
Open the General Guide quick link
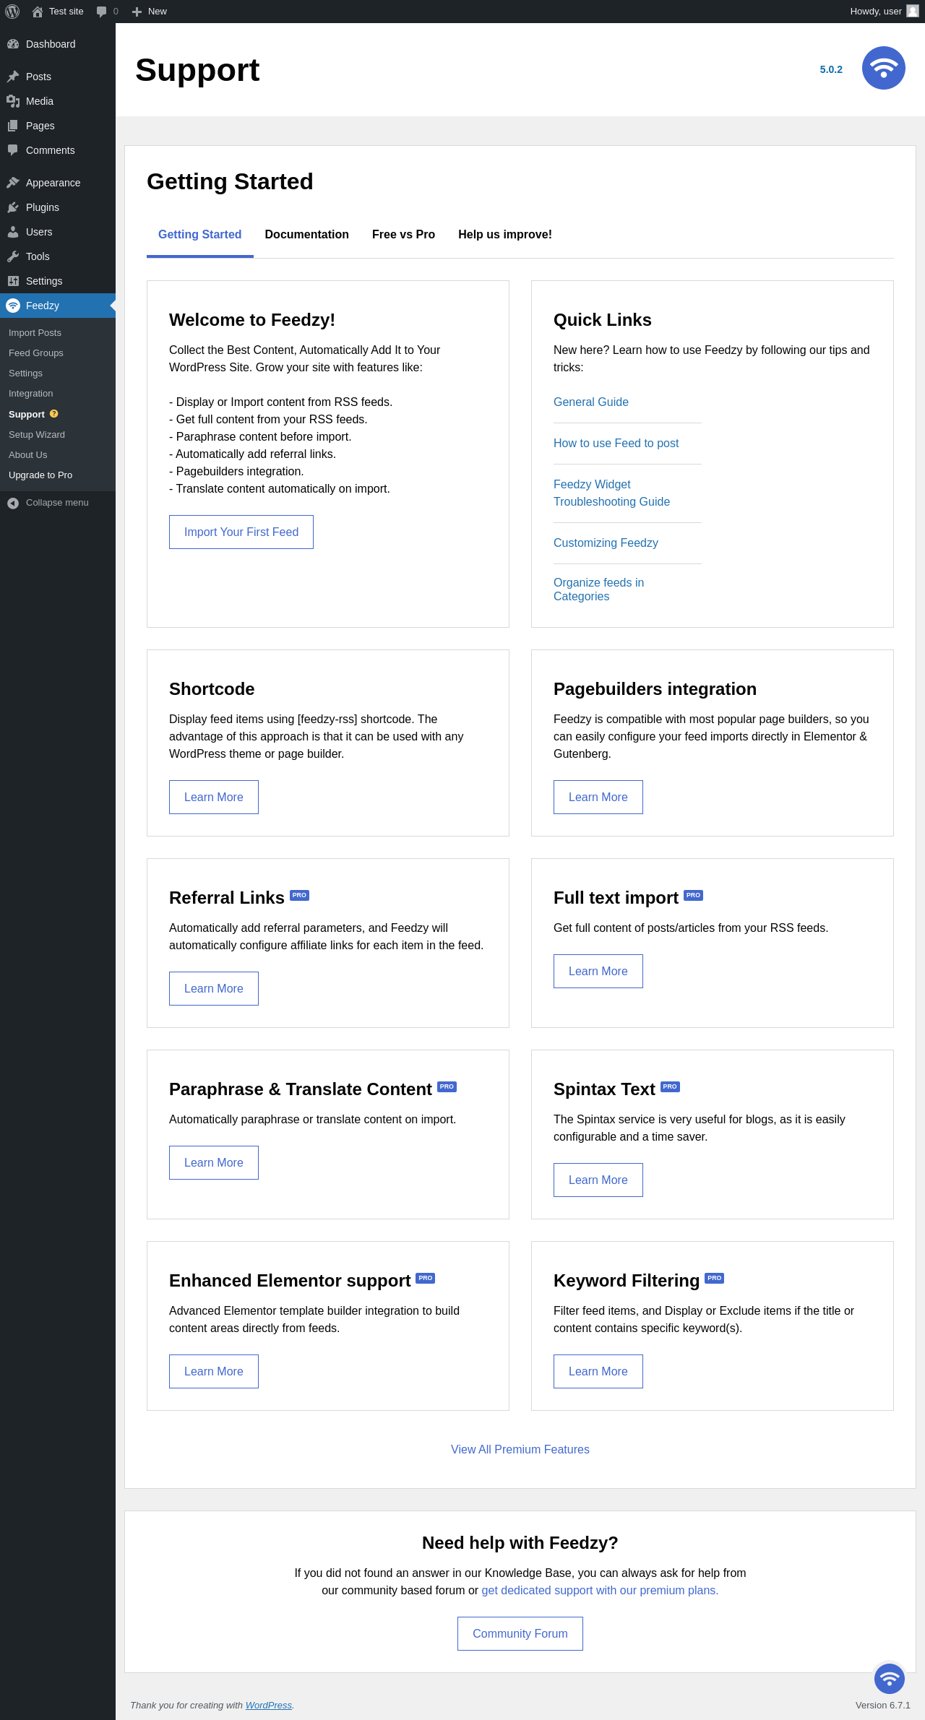pos(590,402)
